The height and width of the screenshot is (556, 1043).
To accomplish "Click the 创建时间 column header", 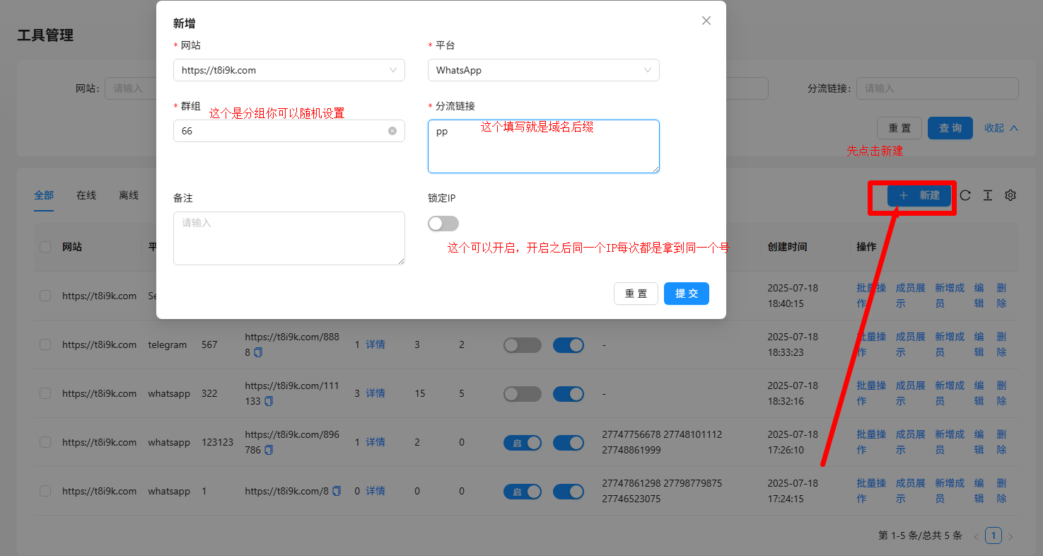I will 787,247.
